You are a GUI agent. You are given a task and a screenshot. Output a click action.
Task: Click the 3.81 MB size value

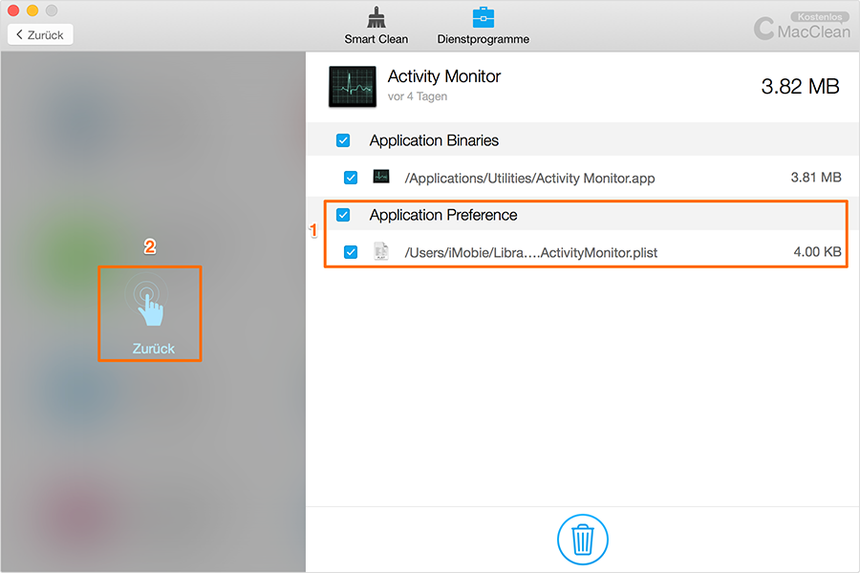[816, 177]
